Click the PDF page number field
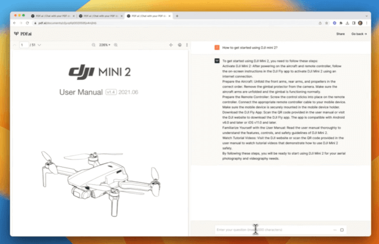 (24, 45)
